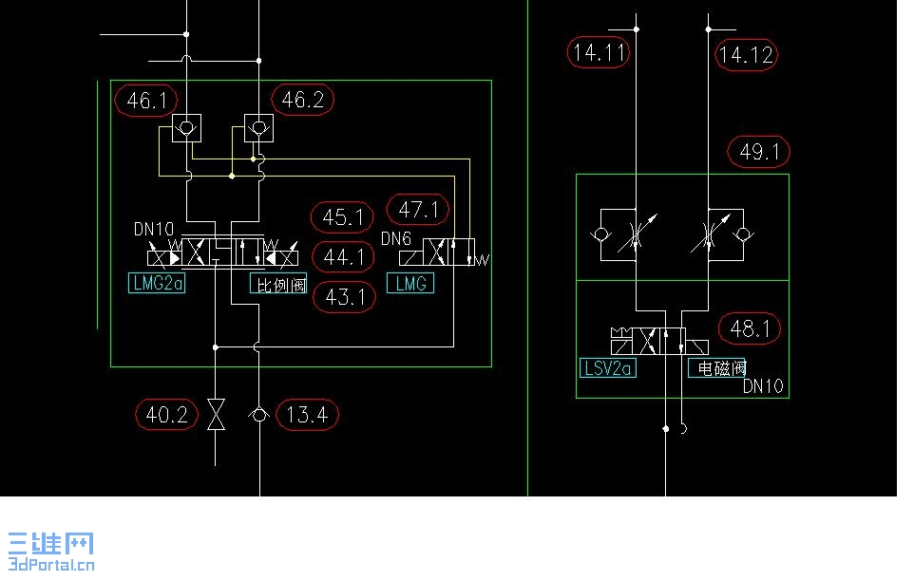Select the check valve symbol beside balloon 46.1
Image resolution: width=914 pixels, height=580 pixels.
click(186, 128)
